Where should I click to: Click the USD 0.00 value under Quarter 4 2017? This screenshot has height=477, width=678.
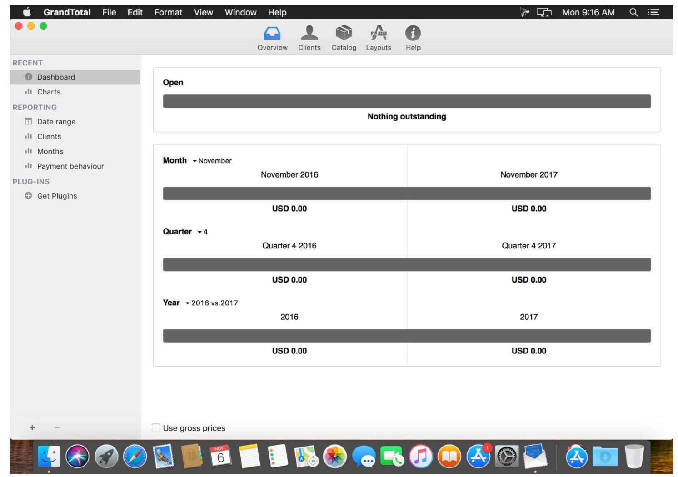(x=529, y=280)
